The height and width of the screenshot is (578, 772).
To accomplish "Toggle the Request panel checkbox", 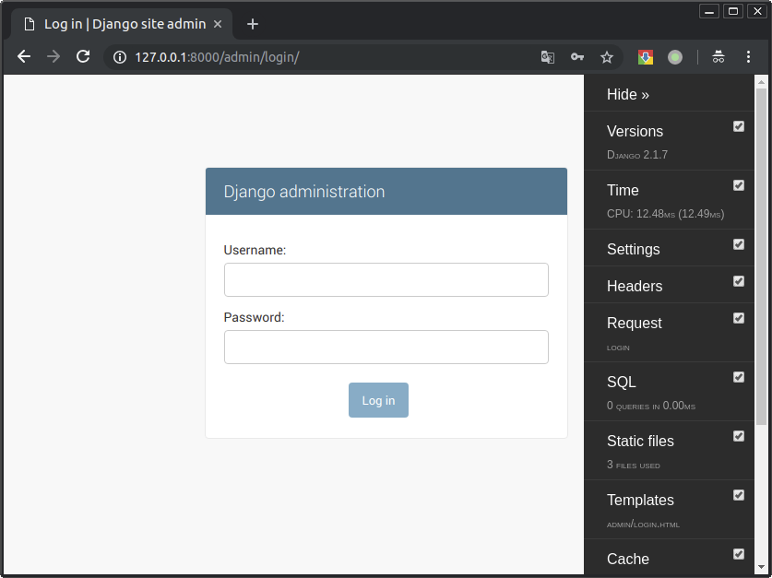I will point(739,318).
